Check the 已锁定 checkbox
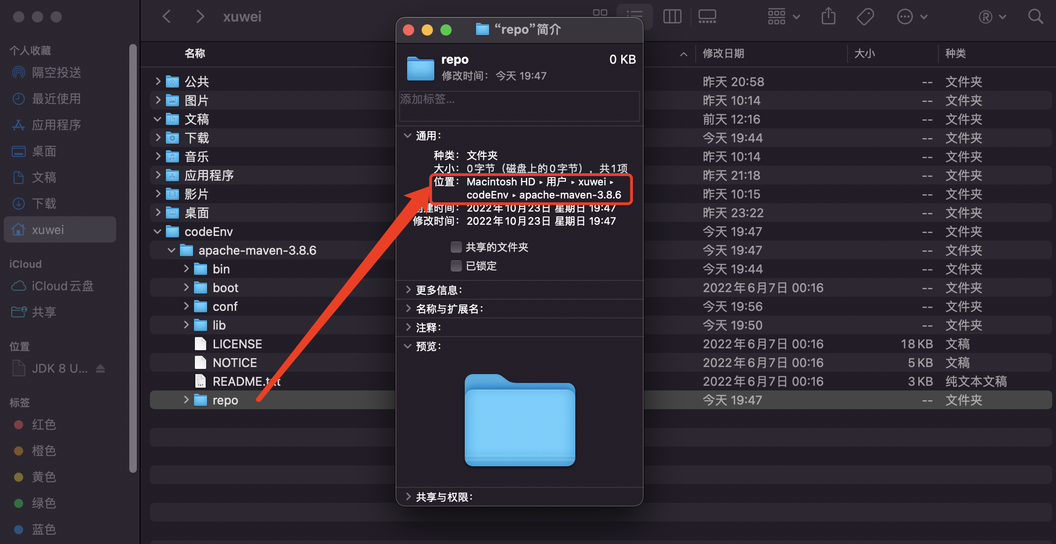The height and width of the screenshot is (544, 1056). (456, 266)
